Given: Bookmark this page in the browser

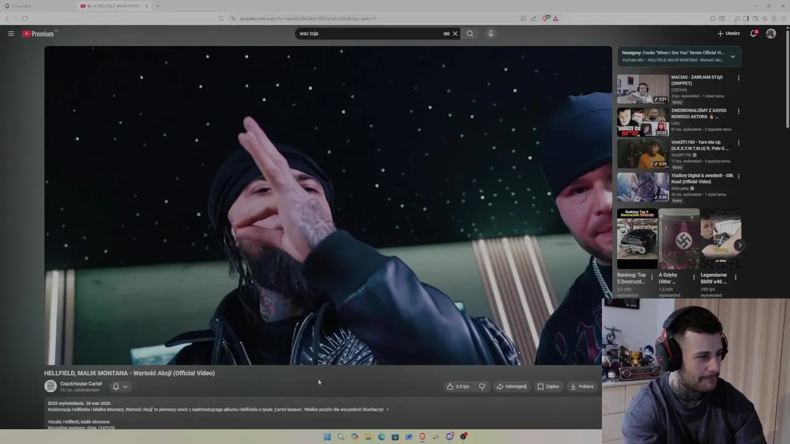Looking at the screenshot, I should coord(221,18).
